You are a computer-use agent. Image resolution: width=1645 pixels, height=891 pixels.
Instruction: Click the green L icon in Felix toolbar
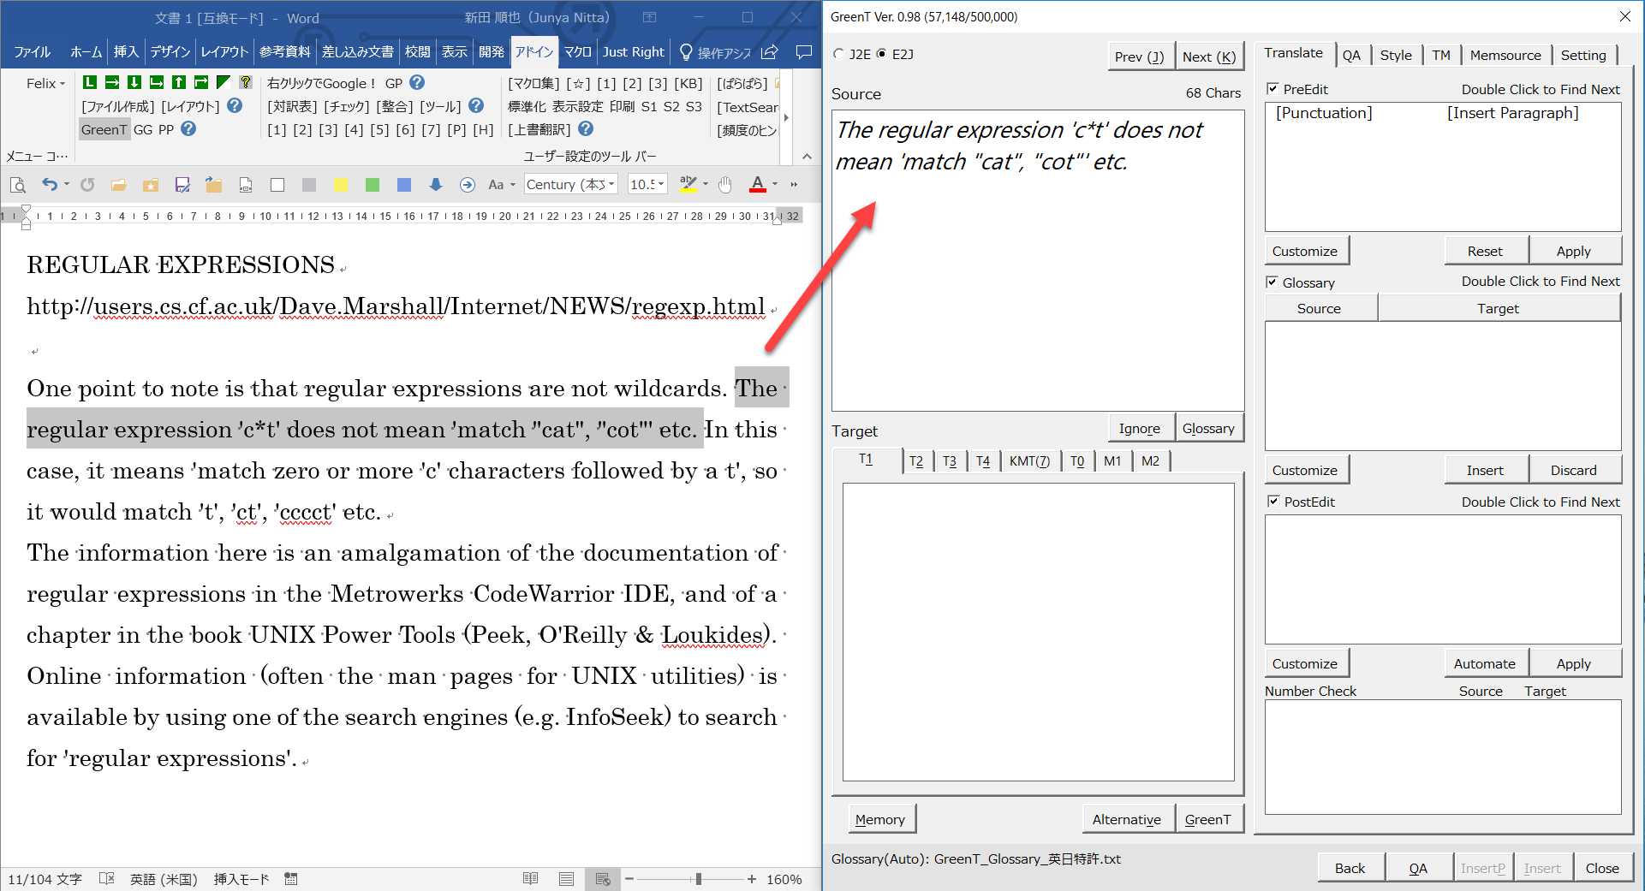coord(90,82)
